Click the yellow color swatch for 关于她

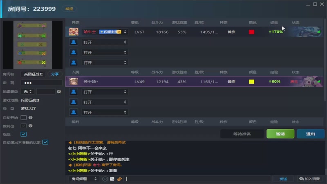click(x=251, y=81)
